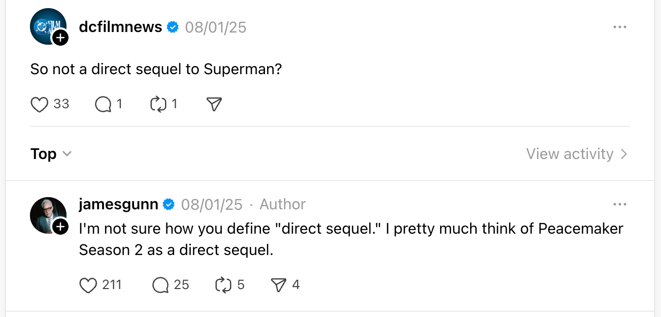Repost the dcfilmnews post
Viewport: 661px width, 317px height.
[158, 105]
